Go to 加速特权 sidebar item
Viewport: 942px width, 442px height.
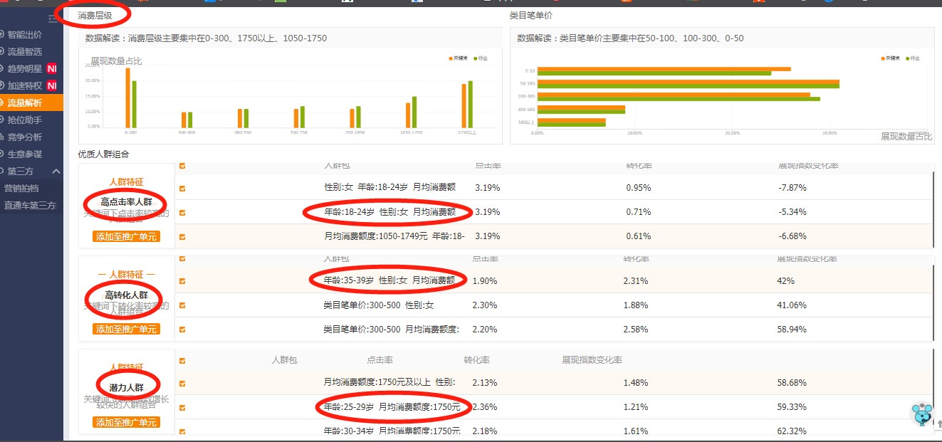pyautogui.click(x=25, y=85)
